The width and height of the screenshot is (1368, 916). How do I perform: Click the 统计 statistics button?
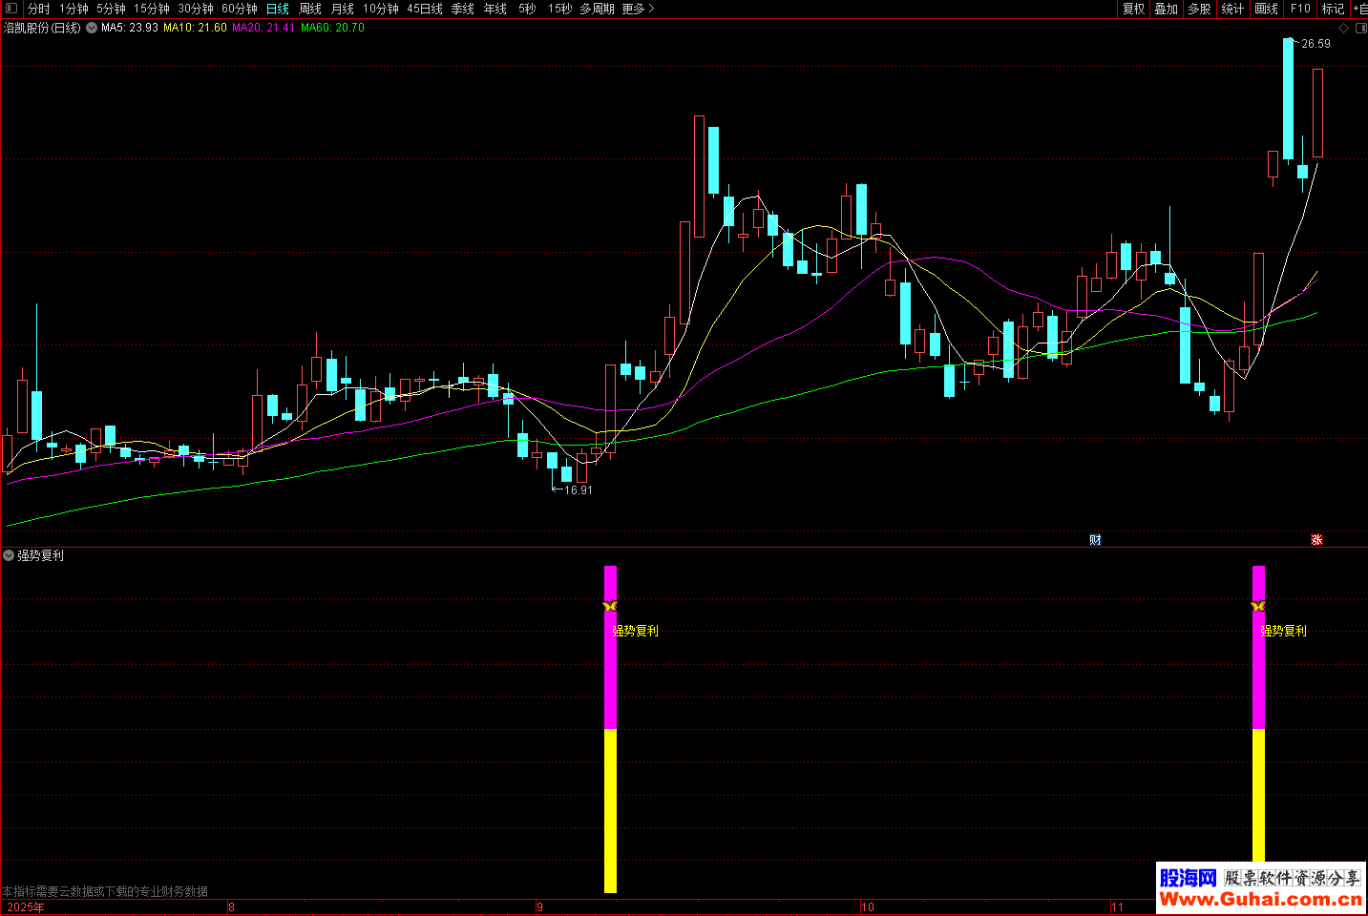[1232, 9]
